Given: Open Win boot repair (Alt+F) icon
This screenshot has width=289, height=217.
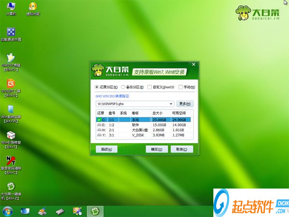Looking at the screenshot, I should (11, 140).
